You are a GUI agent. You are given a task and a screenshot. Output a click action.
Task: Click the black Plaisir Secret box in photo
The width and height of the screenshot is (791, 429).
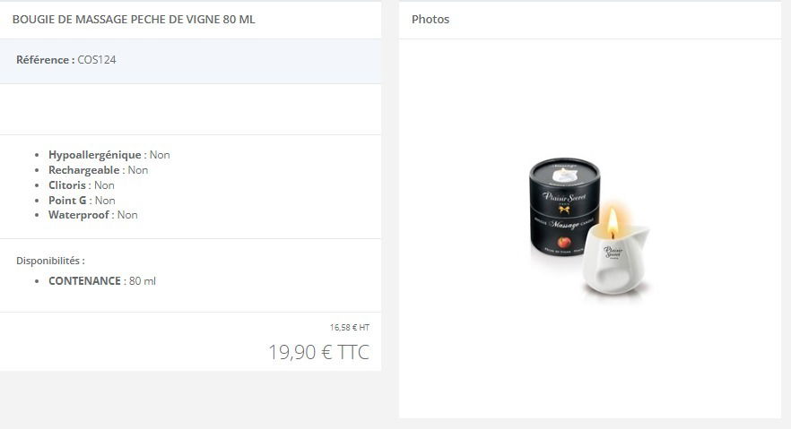[x=564, y=208]
